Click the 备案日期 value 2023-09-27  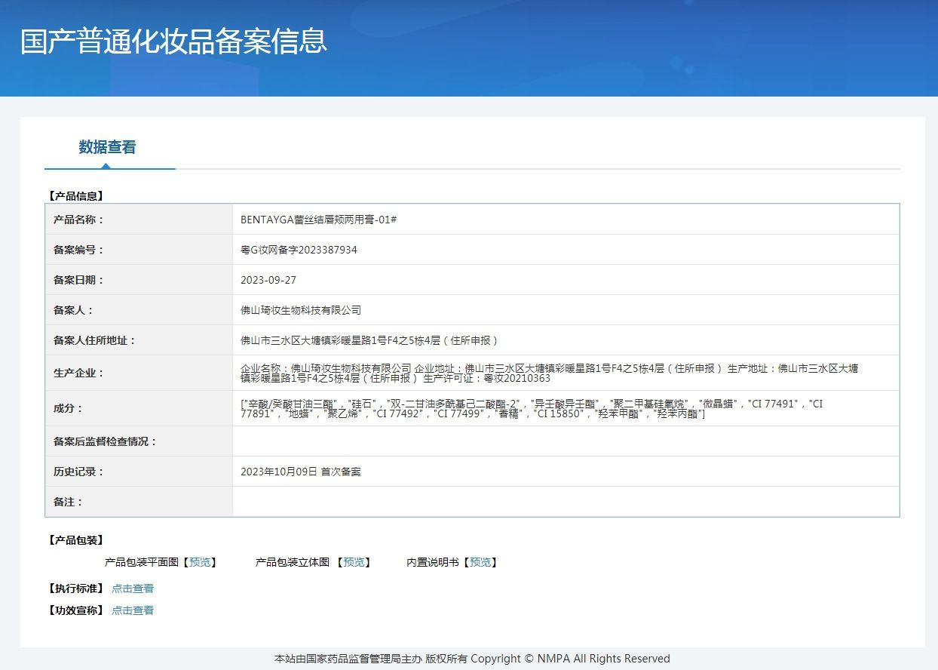pyautogui.click(x=268, y=280)
